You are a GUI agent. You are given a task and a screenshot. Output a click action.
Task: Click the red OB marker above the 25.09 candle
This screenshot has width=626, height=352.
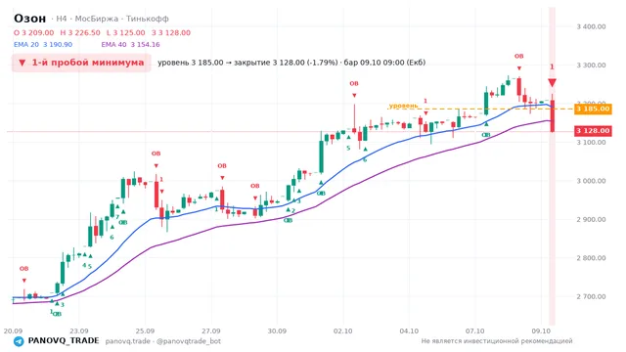coord(156,154)
